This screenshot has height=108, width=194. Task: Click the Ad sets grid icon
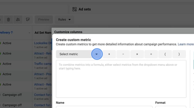pyautogui.click(x=74, y=9)
